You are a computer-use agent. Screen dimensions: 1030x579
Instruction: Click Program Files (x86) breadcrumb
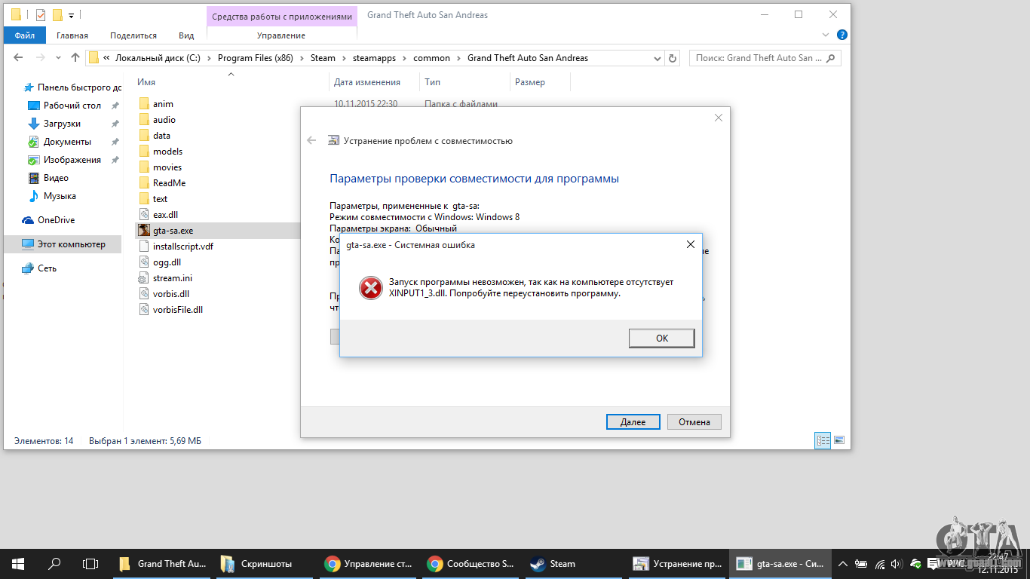tap(255, 58)
